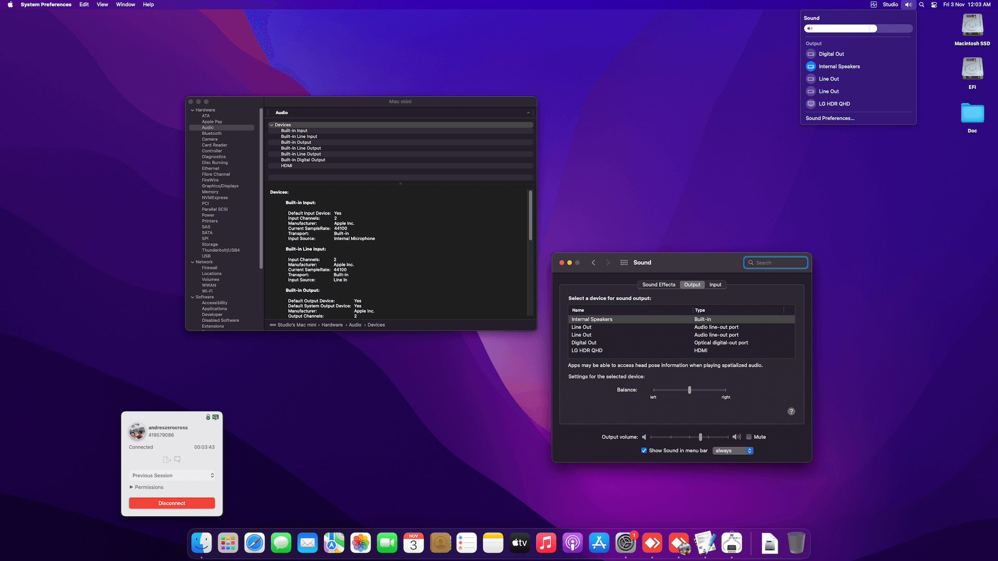Open Control Center in the menu bar
Screen dimensions: 998x561
(934, 4)
